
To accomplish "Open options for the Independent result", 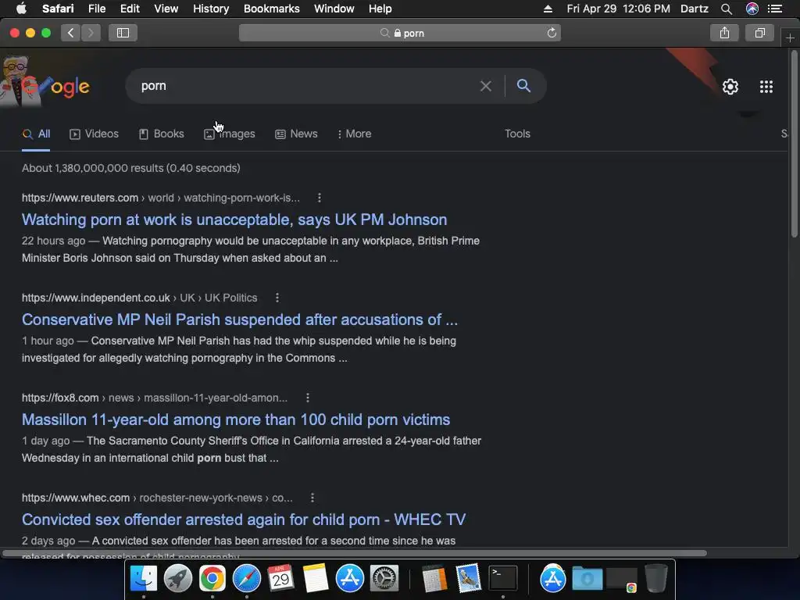I will click(x=277, y=298).
